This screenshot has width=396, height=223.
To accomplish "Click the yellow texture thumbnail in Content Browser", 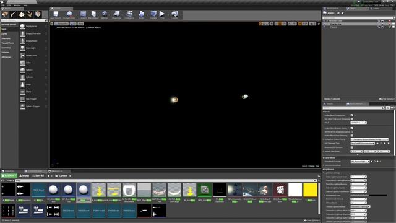I will (310, 190).
